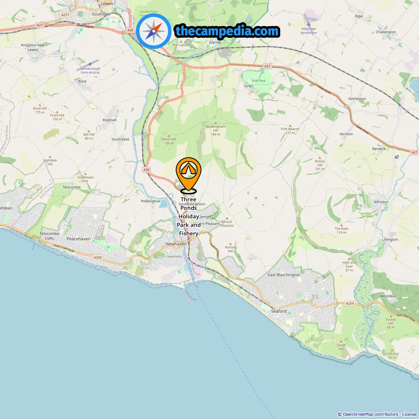Open the License link in attribution
Viewport: 419px width, 419px height.
(410, 414)
